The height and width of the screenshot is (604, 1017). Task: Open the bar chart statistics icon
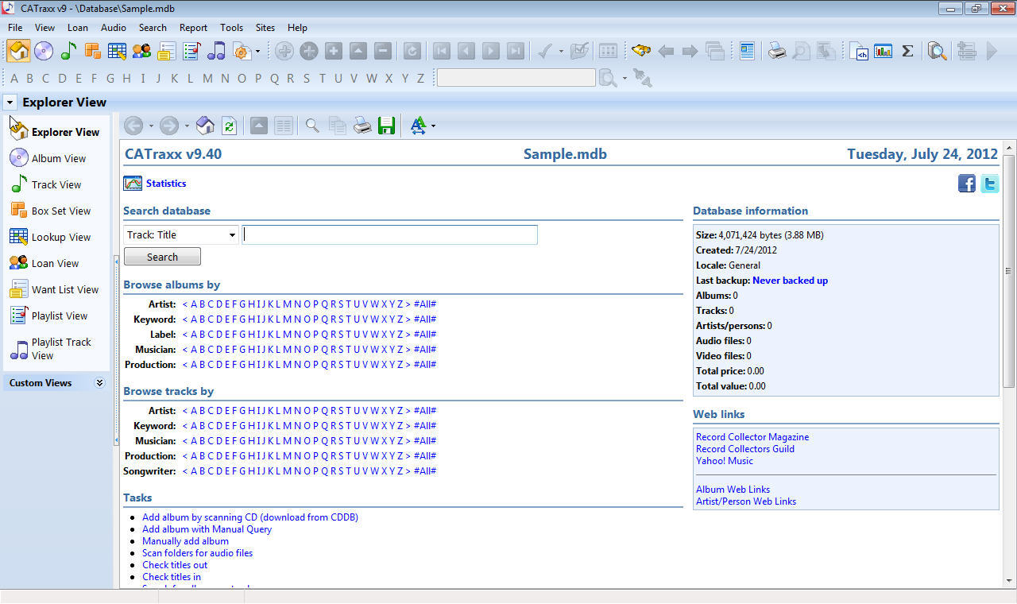pos(883,51)
